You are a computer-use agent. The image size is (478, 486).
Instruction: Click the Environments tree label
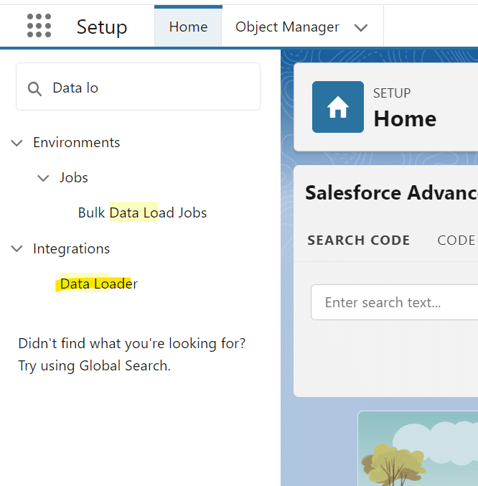[76, 143]
